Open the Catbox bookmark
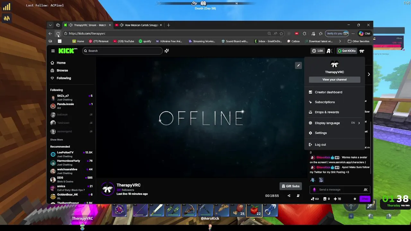This screenshot has height=231, width=411. [293, 41]
